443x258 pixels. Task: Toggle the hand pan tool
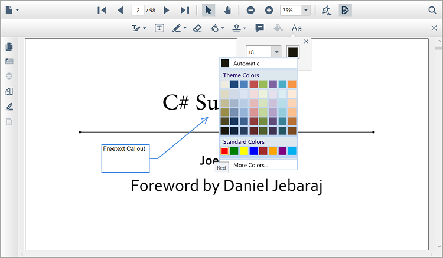[x=227, y=11]
